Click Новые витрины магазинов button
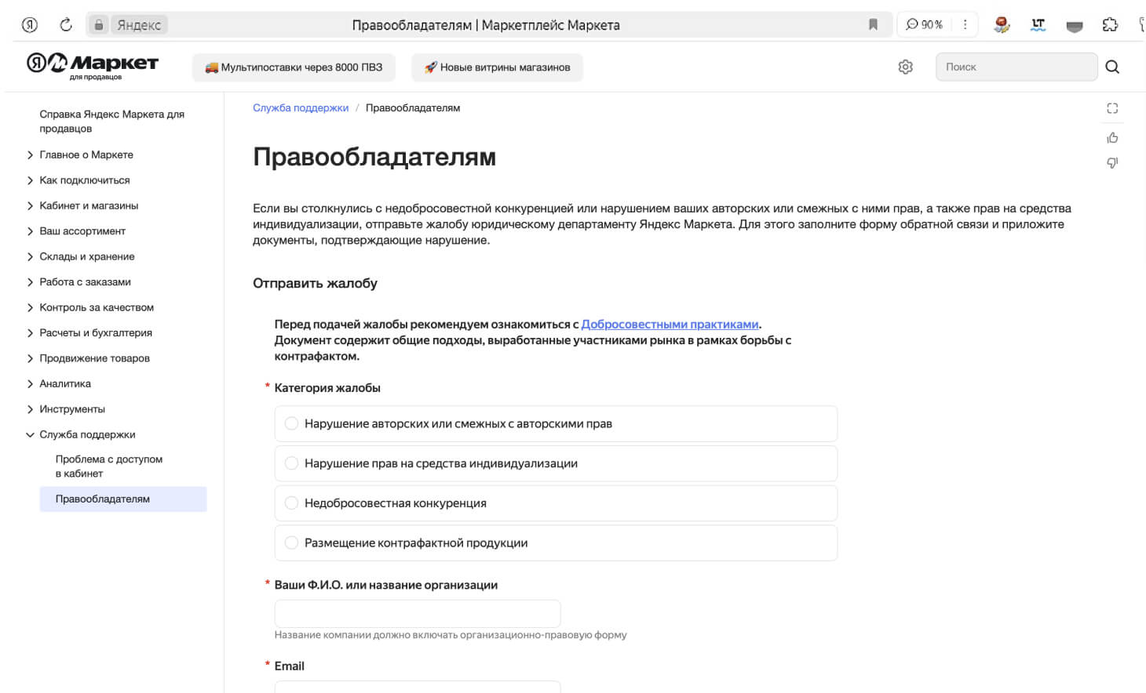The width and height of the screenshot is (1146, 693). pyautogui.click(x=497, y=67)
